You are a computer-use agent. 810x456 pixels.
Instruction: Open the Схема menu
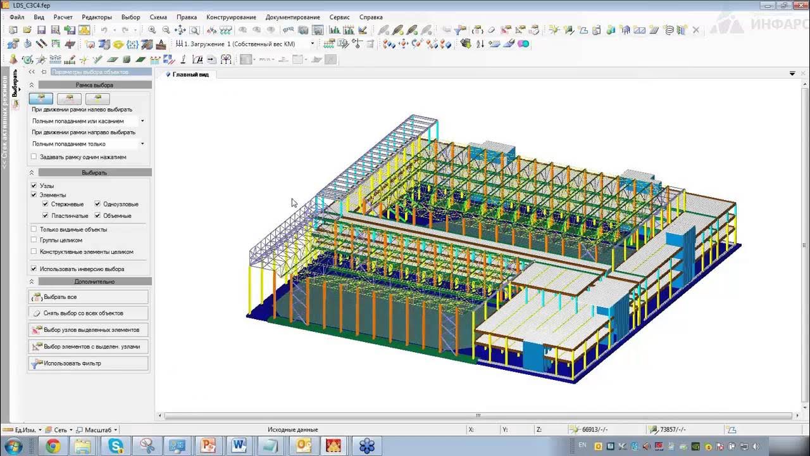[158, 17]
